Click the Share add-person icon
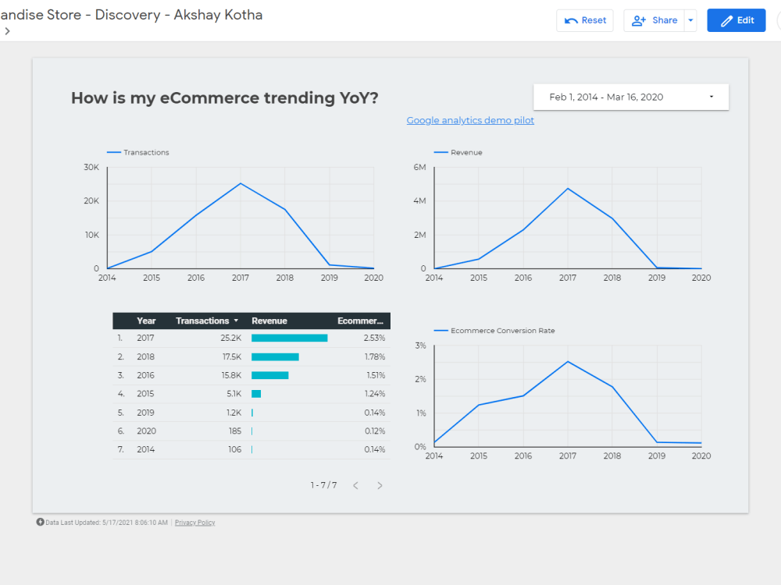 click(x=640, y=19)
